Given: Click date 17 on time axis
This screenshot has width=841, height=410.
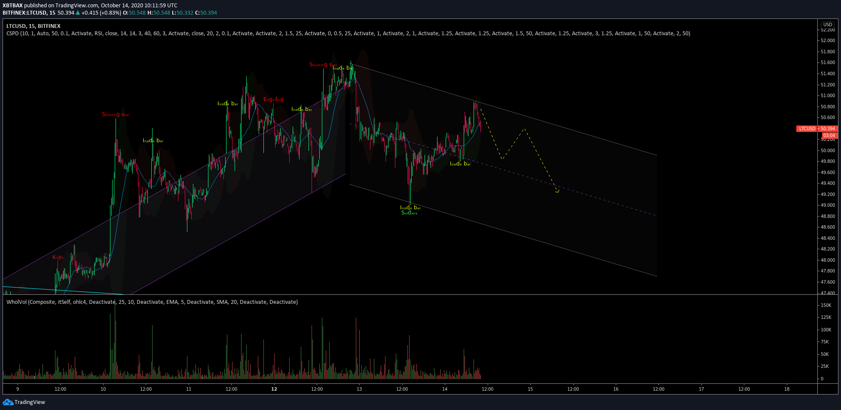Looking at the screenshot, I should [701, 389].
